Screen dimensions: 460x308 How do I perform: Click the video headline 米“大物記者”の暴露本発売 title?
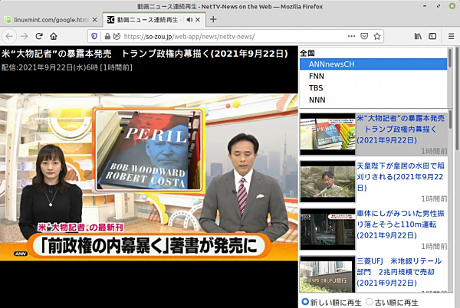(x=145, y=54)
